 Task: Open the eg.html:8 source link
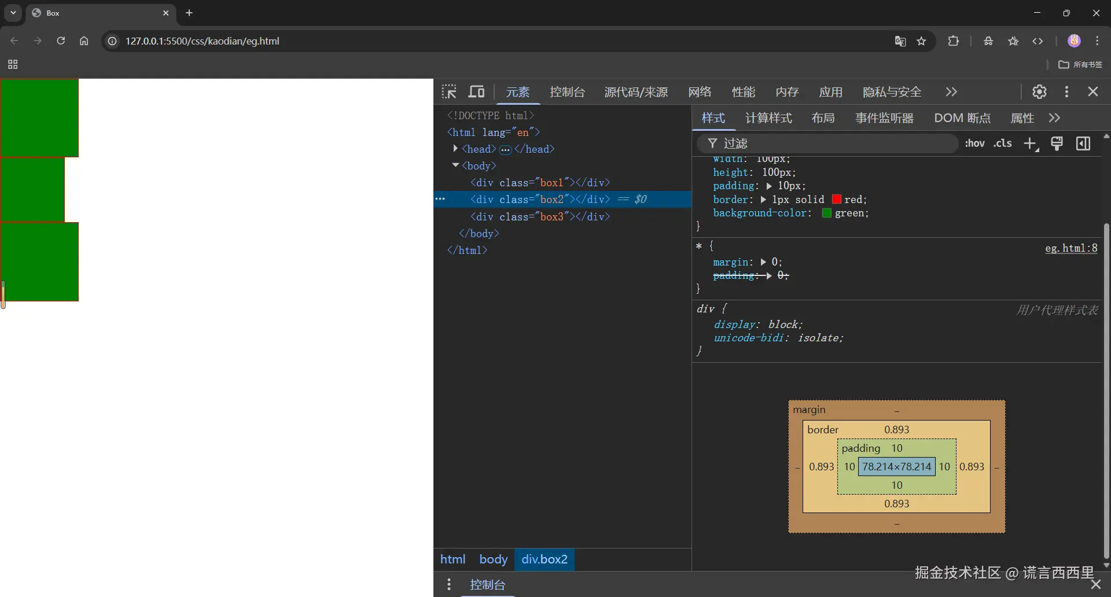(1070, 248)
